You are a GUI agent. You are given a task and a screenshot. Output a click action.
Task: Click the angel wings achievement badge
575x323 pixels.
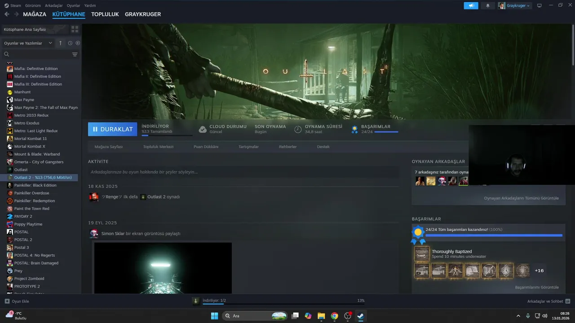coord(456,271)
